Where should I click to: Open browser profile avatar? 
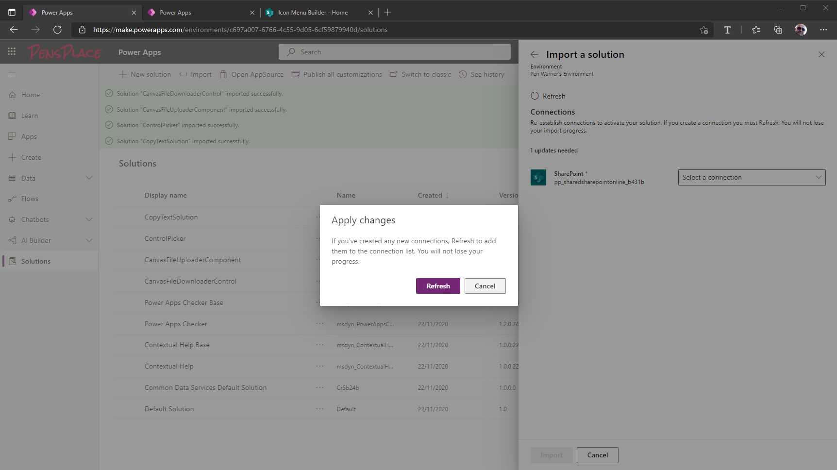click(x=801, y=30)
